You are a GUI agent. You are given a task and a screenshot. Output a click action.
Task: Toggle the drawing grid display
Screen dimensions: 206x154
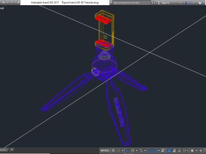(x=113, y=151)
